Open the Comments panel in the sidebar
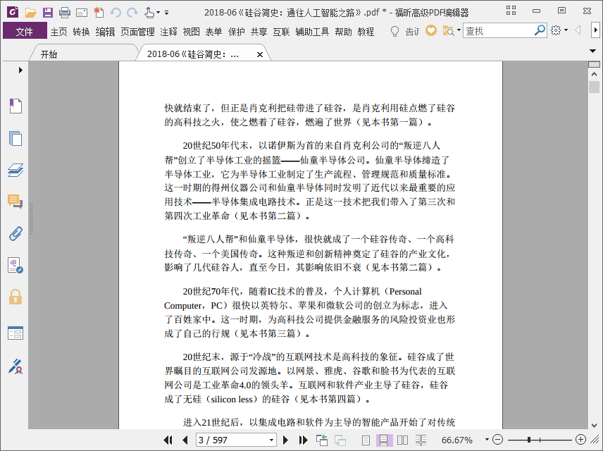Viewport: 603px width, 451px height. coord(15,202)
